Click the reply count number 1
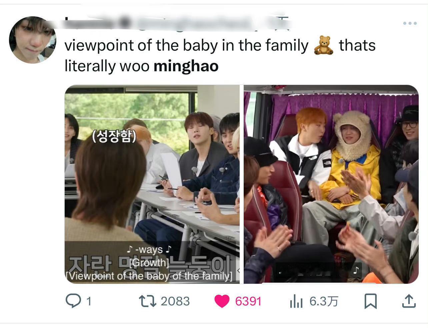Viewport: 428px width, 328px height. [89, 301]
